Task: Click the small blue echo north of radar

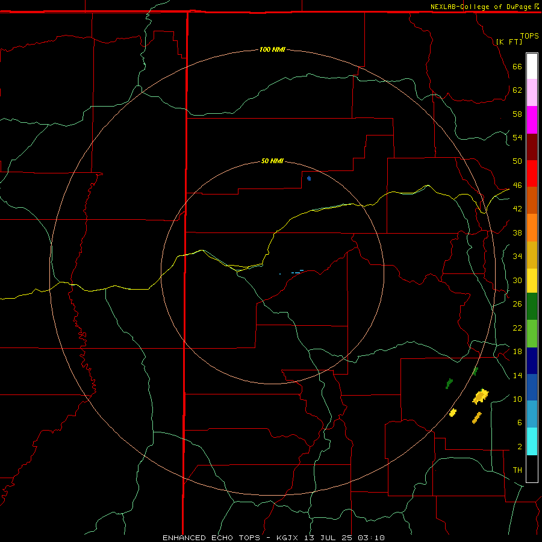Action: click(x=309, y=178)
